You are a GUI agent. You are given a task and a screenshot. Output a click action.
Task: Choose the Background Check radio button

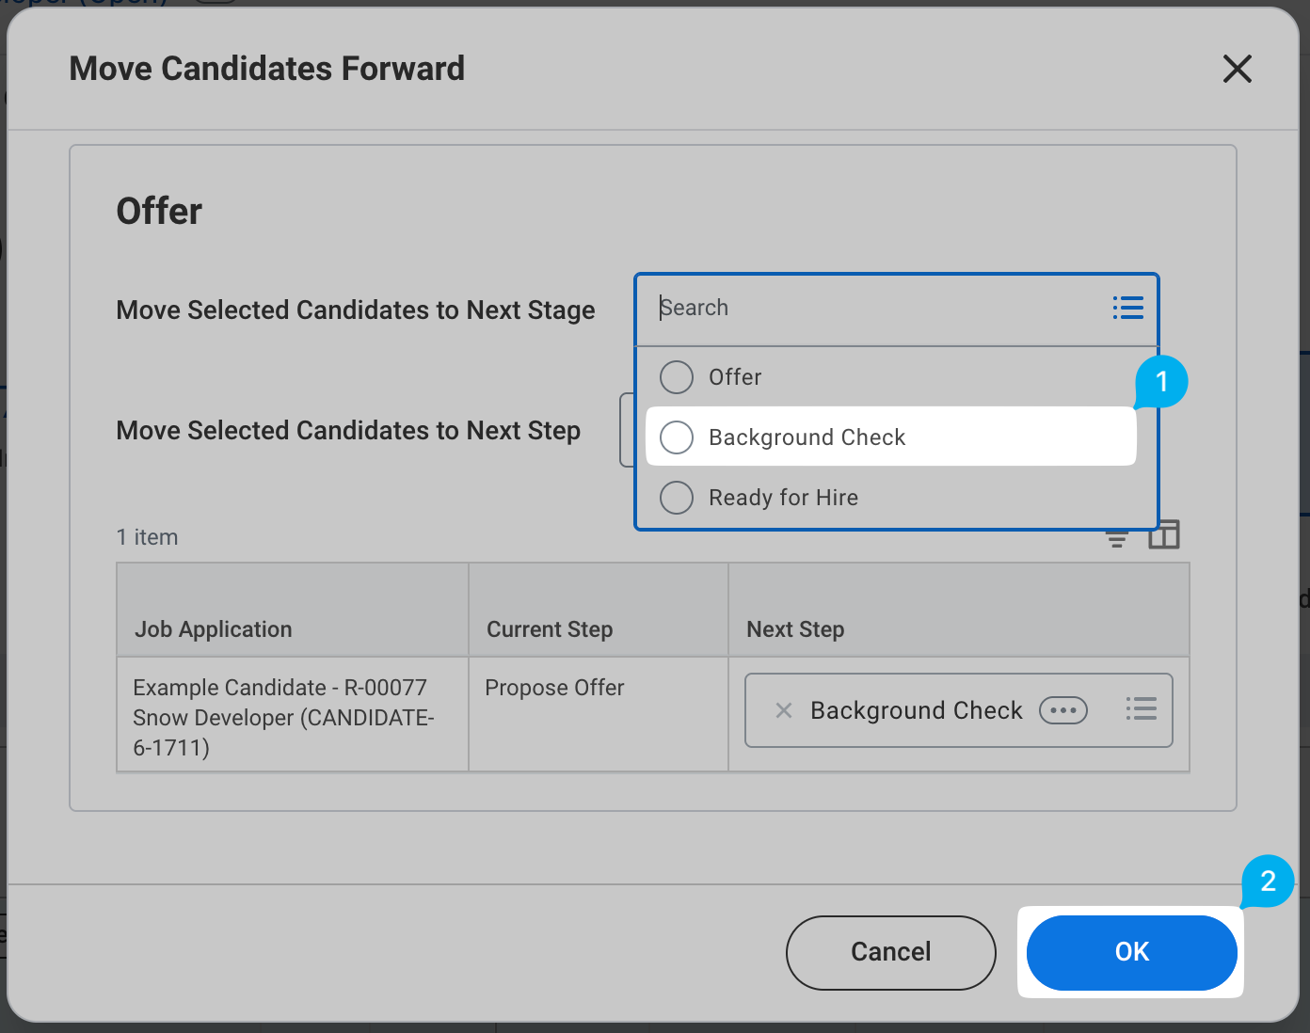click(677, 437)
